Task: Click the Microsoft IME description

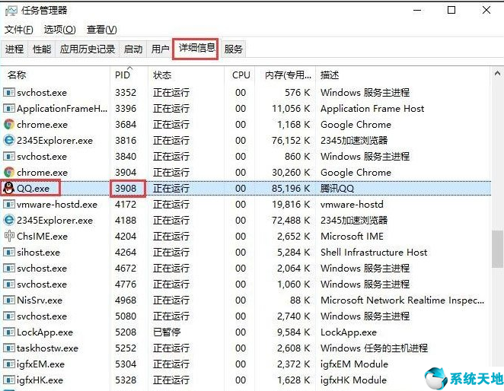Action: pos(352,236)
